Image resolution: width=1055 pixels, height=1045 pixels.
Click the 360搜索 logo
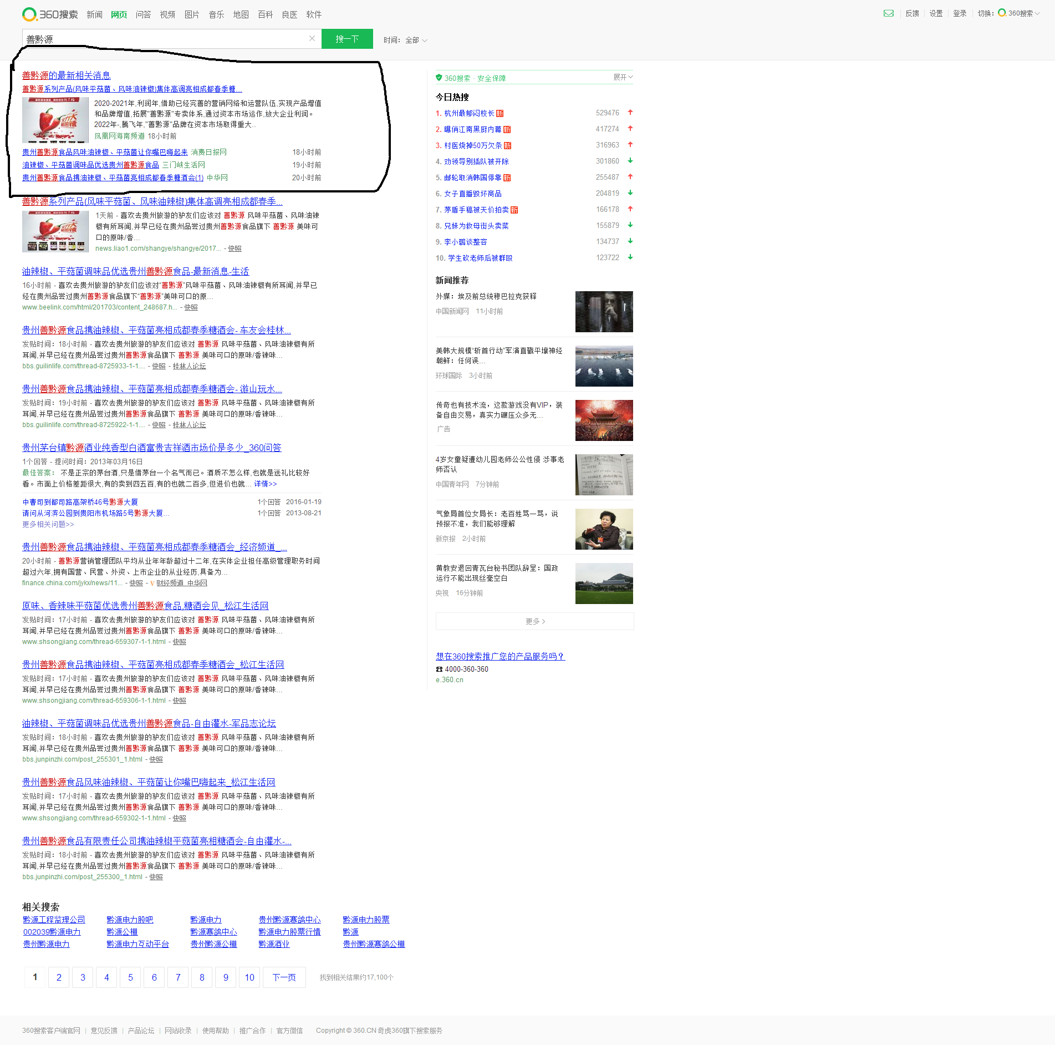tap(50, 14)
